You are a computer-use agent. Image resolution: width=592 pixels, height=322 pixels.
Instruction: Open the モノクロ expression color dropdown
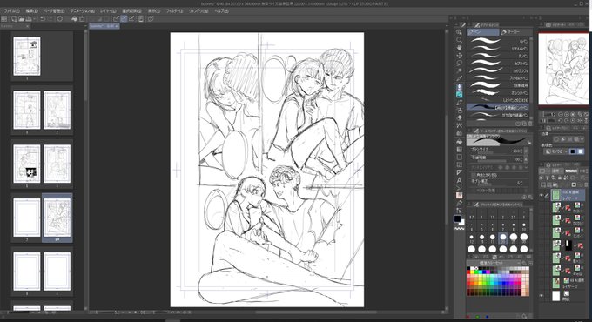tap(555, 151)
